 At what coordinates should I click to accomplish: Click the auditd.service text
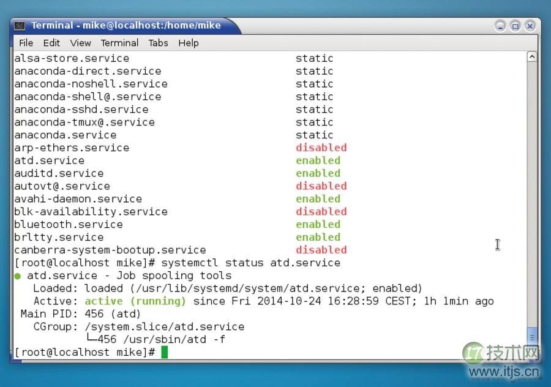point(59,173)
